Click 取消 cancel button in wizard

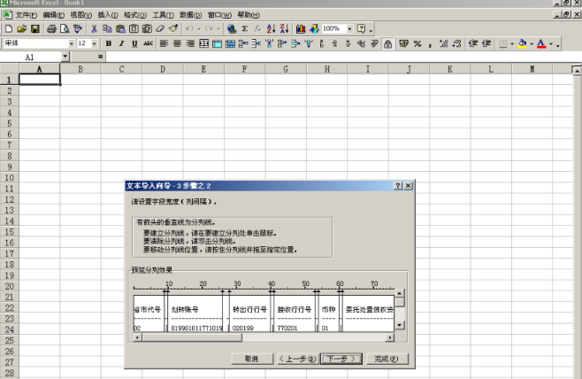tap(252, 359)
